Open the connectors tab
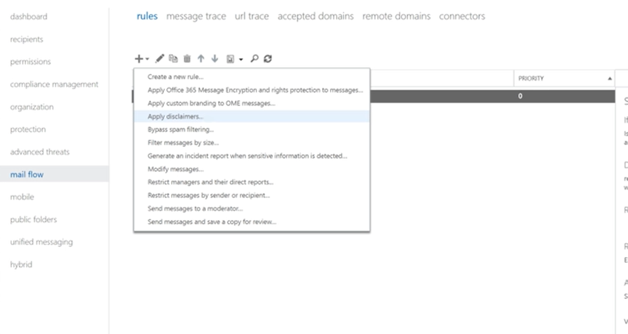628x334 pixels. tap(462, 16)
